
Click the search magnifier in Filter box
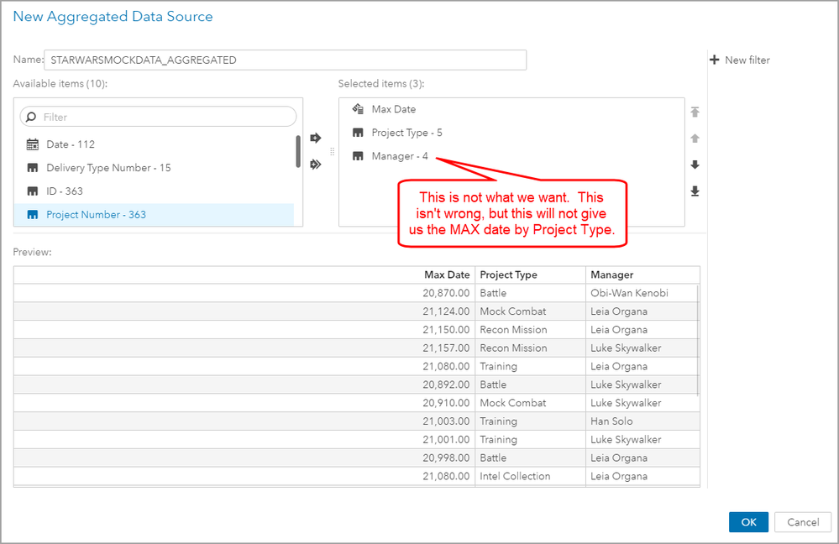tap(31, 117)
